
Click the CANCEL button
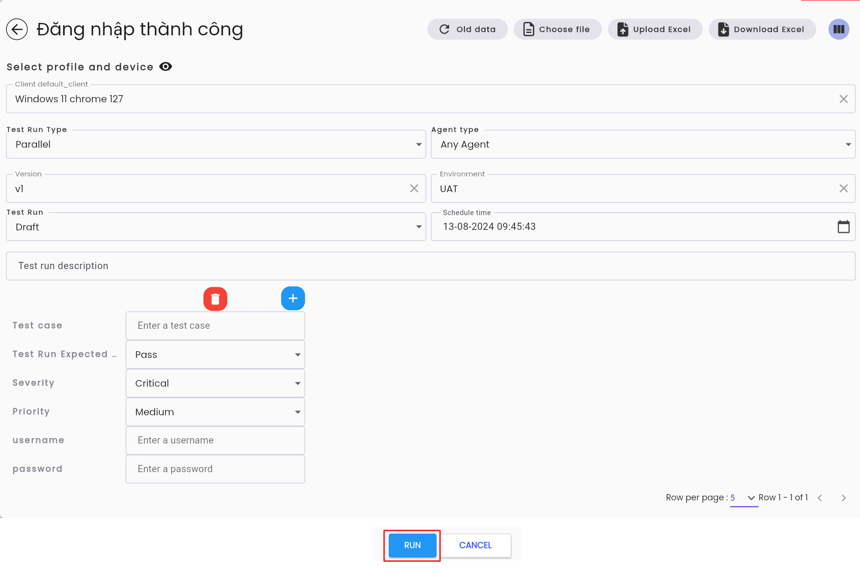click(x=475, y=545)
